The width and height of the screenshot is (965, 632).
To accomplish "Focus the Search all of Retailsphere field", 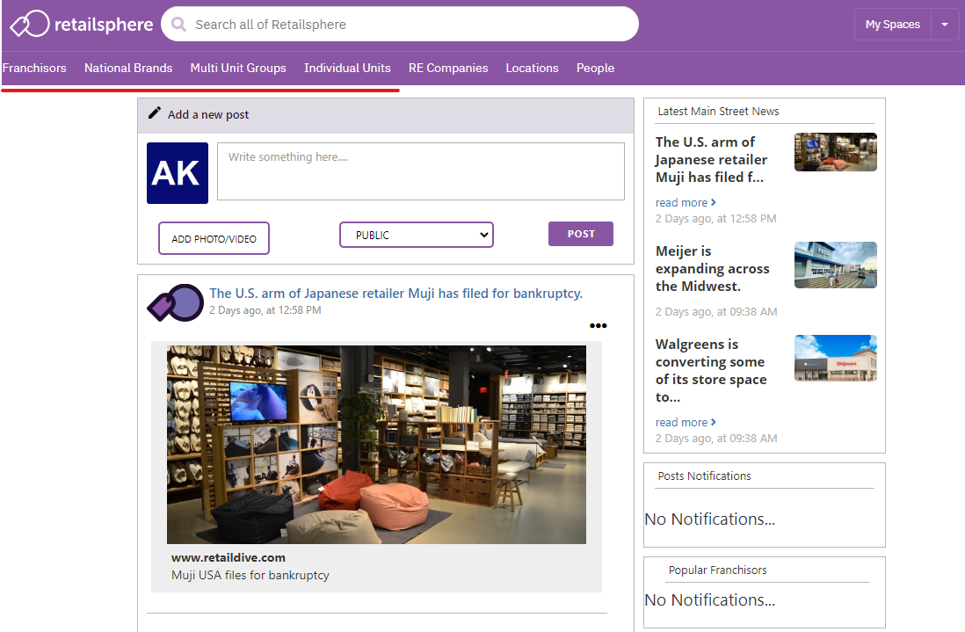I will click(400, 24).
